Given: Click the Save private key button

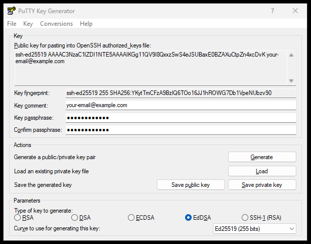Looking at the screenshot, I should [261, 185].
